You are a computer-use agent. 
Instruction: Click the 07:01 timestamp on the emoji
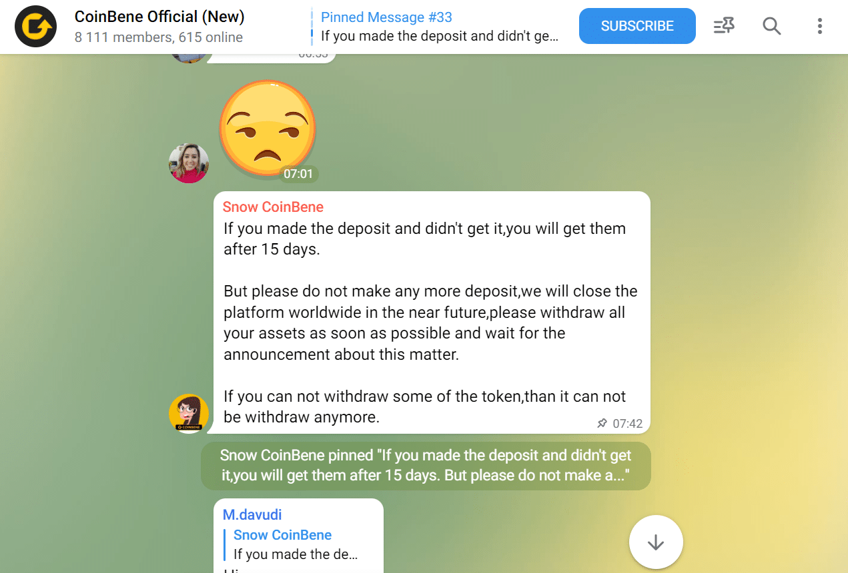pos(298,174)
